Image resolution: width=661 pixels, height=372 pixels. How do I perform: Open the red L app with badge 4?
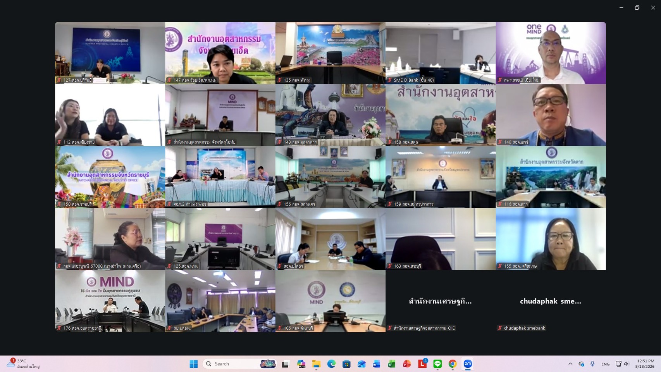click(422, 363)
